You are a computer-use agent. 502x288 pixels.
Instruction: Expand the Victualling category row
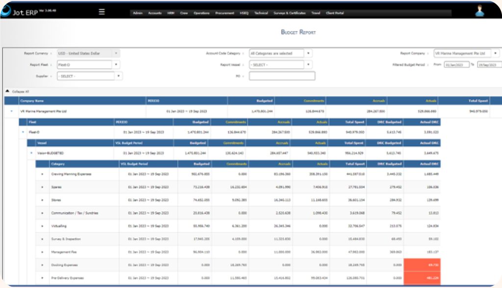coord(42,226)
